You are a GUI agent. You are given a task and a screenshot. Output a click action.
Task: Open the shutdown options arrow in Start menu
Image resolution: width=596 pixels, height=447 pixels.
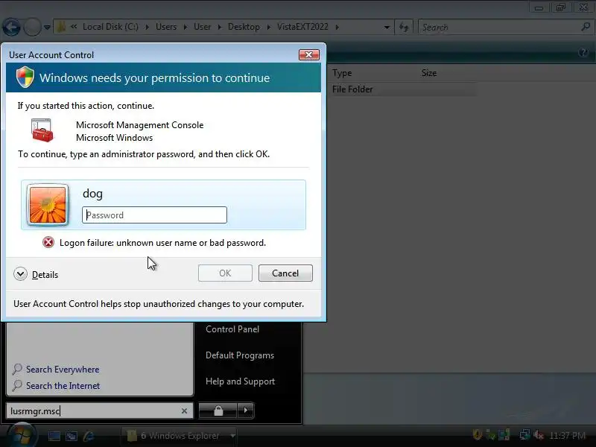point(246,410)
